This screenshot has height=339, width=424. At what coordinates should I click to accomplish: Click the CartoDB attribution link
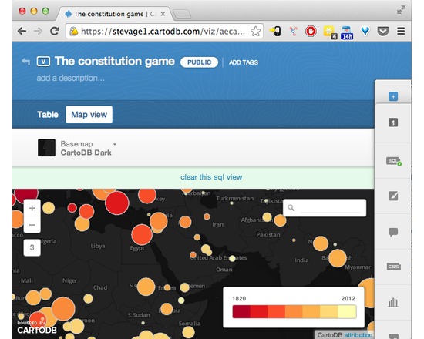pos(358,335)
